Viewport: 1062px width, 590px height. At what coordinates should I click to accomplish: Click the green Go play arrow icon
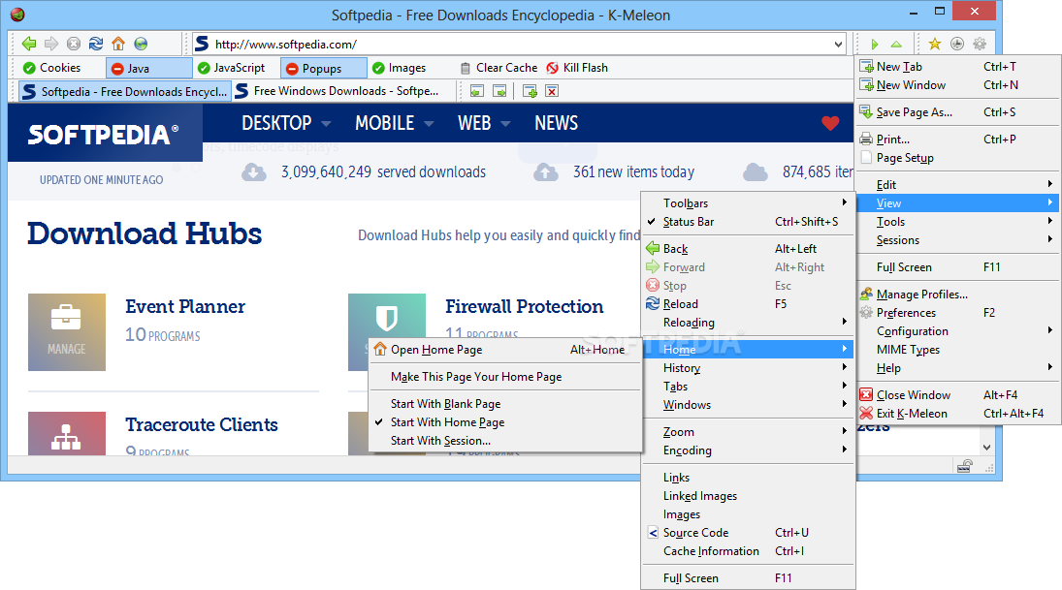click(875, 44)
